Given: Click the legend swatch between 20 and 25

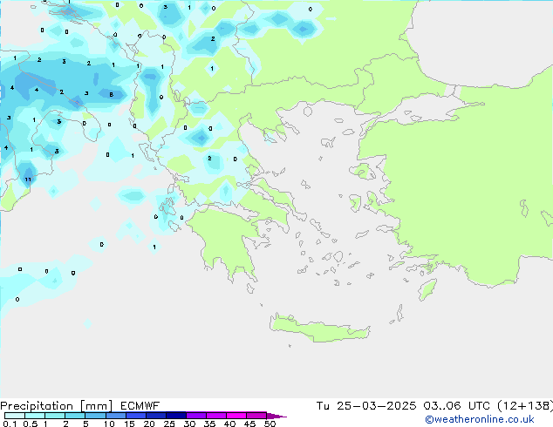Looking at the screenshot, I should (x=156, y=416).
